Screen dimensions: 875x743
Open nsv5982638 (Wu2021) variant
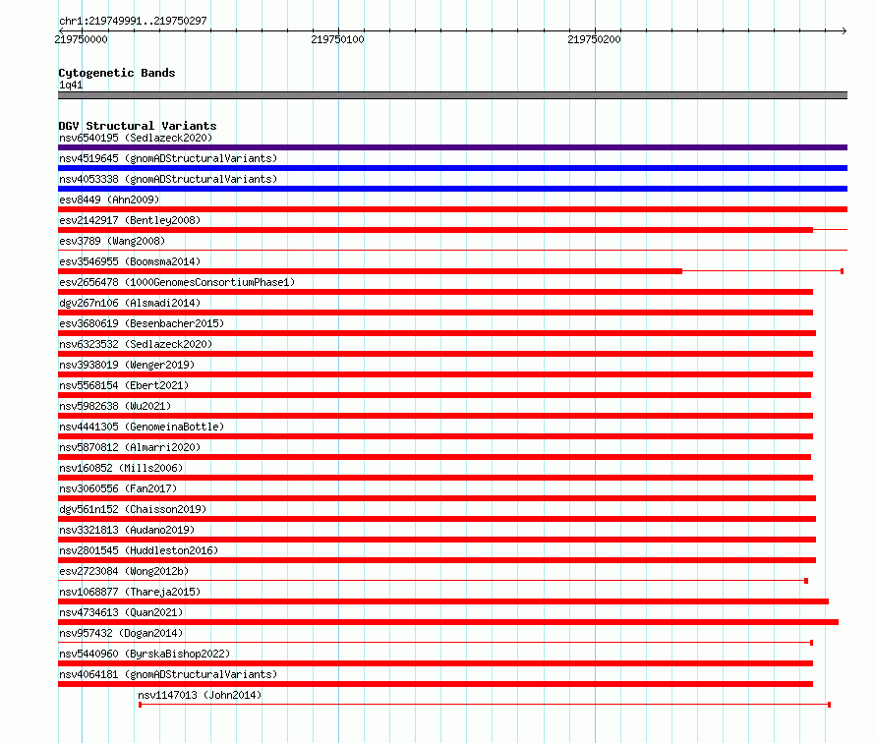[115, 406]
